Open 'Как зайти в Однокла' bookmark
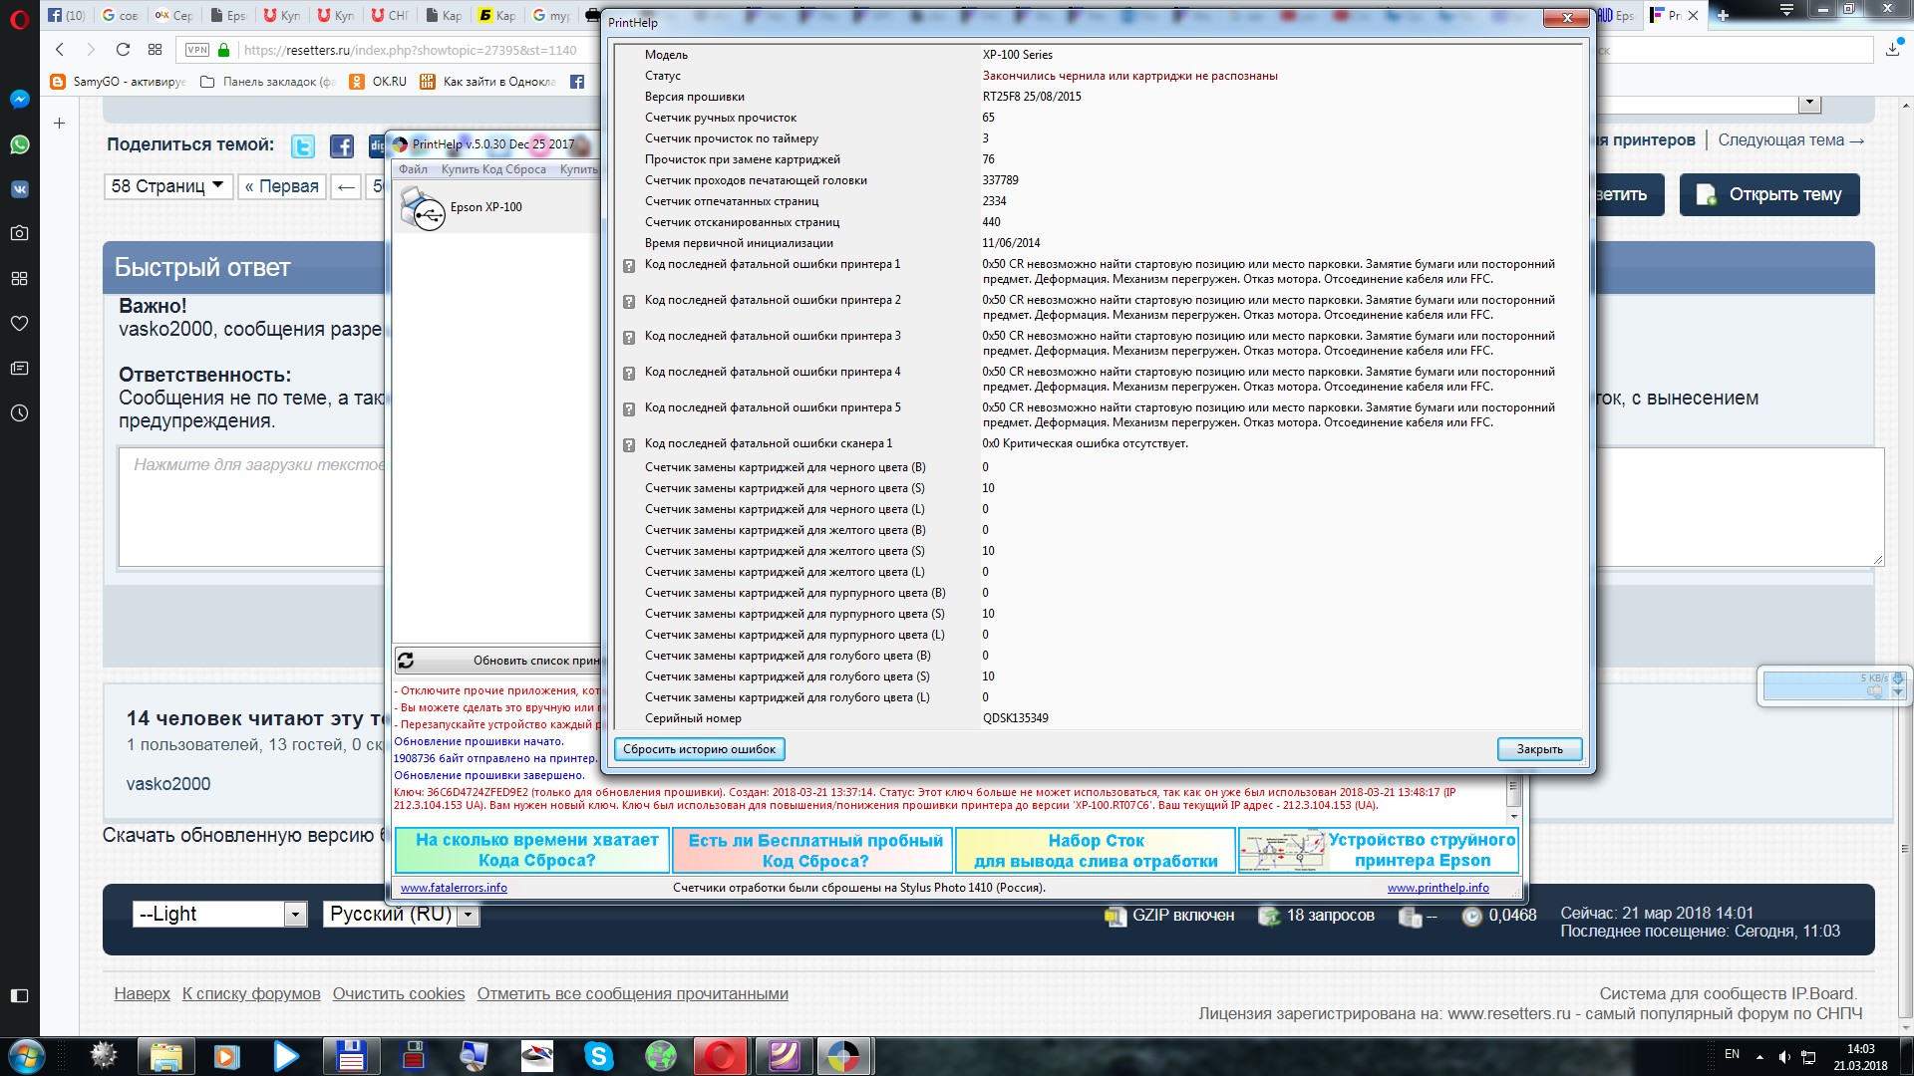 point(488,82)
